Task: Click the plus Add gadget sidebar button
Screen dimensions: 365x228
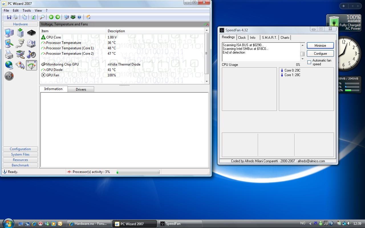Action: coord(344,6)
